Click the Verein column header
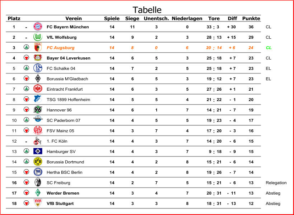This screenshot has width=294, height=215. click(73, 19)
